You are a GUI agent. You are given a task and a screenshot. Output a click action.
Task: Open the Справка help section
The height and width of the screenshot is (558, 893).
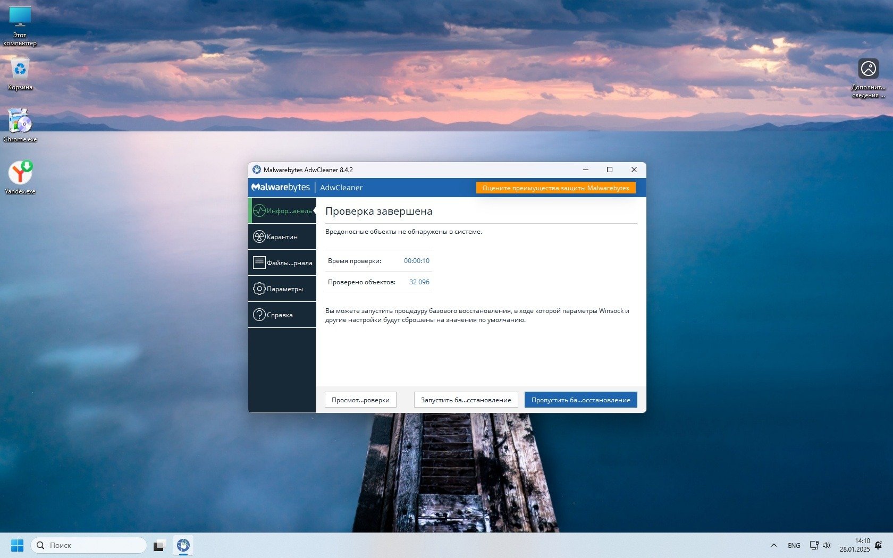point(282,315)
